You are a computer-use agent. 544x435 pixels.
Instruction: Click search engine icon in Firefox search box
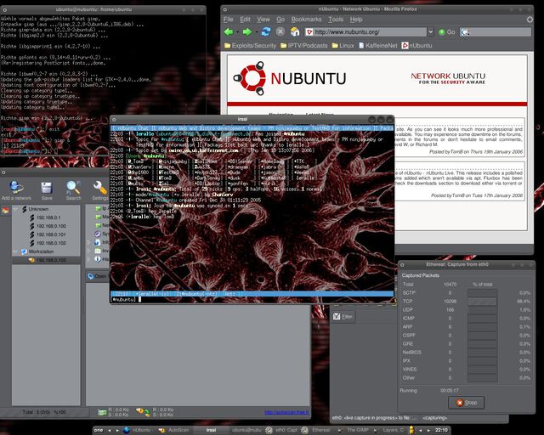point(465,32)
